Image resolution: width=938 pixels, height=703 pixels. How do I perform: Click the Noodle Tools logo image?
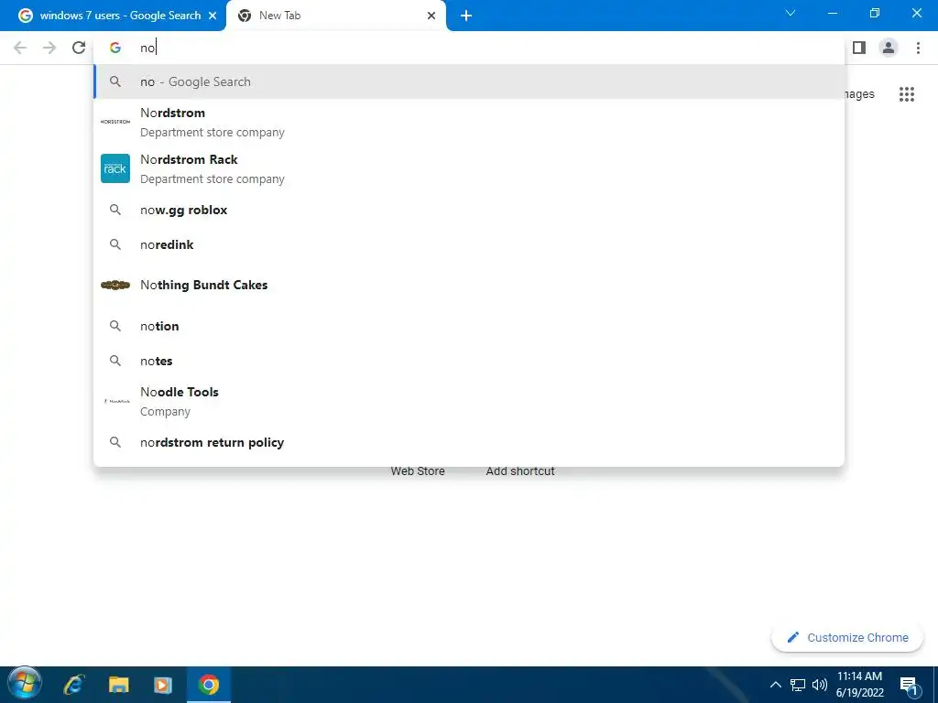click(116, 401)
